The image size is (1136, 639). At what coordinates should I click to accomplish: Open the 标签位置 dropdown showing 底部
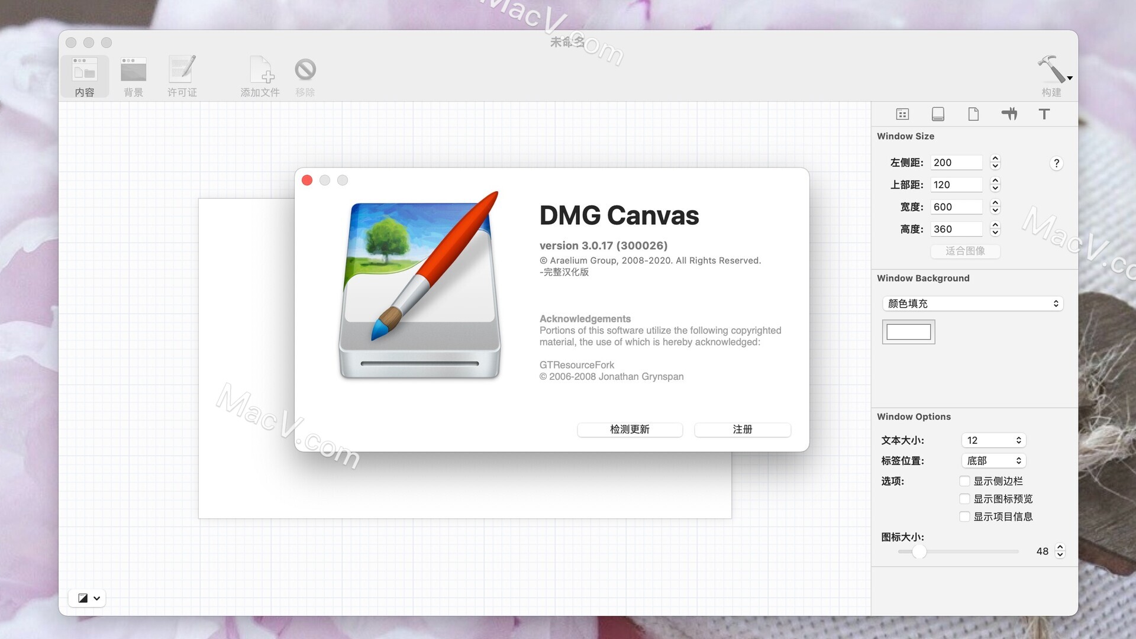pyautogui.click(x=993, y=461)
